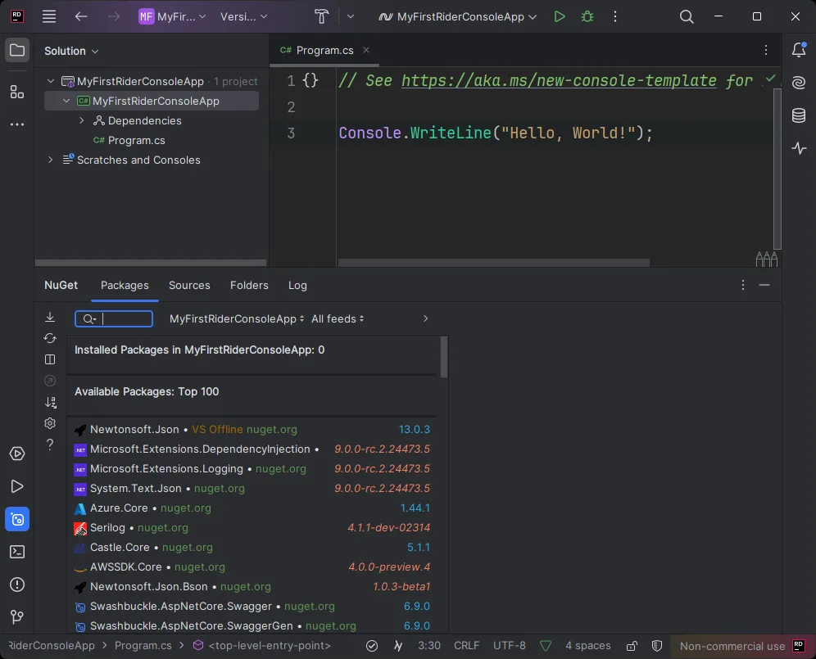The image size is (816, 659).
Task: Click the NuGet restore download icon
Action: pyautogui.click(x=50, y=317)
